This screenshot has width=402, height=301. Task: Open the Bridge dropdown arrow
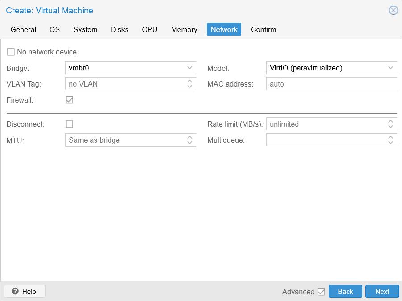click(190, 68)
